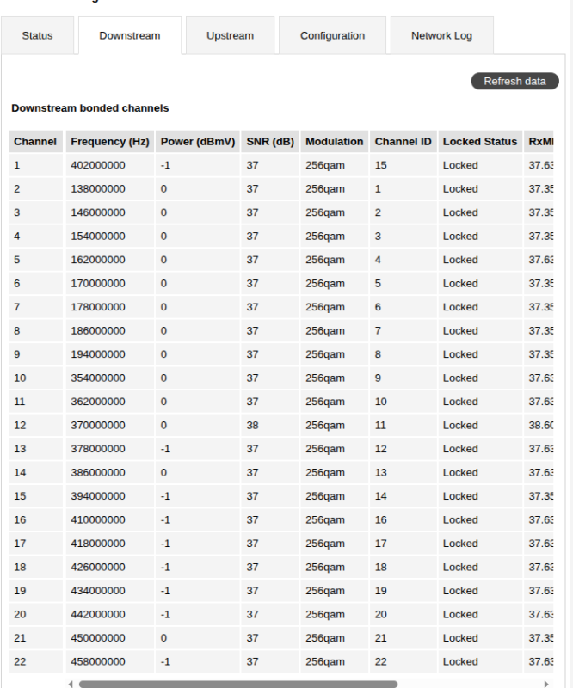Click frequency cell 450000000
The height and width of the screenshot is (688, 573).
pyautogui.click(x=110, y=638)
